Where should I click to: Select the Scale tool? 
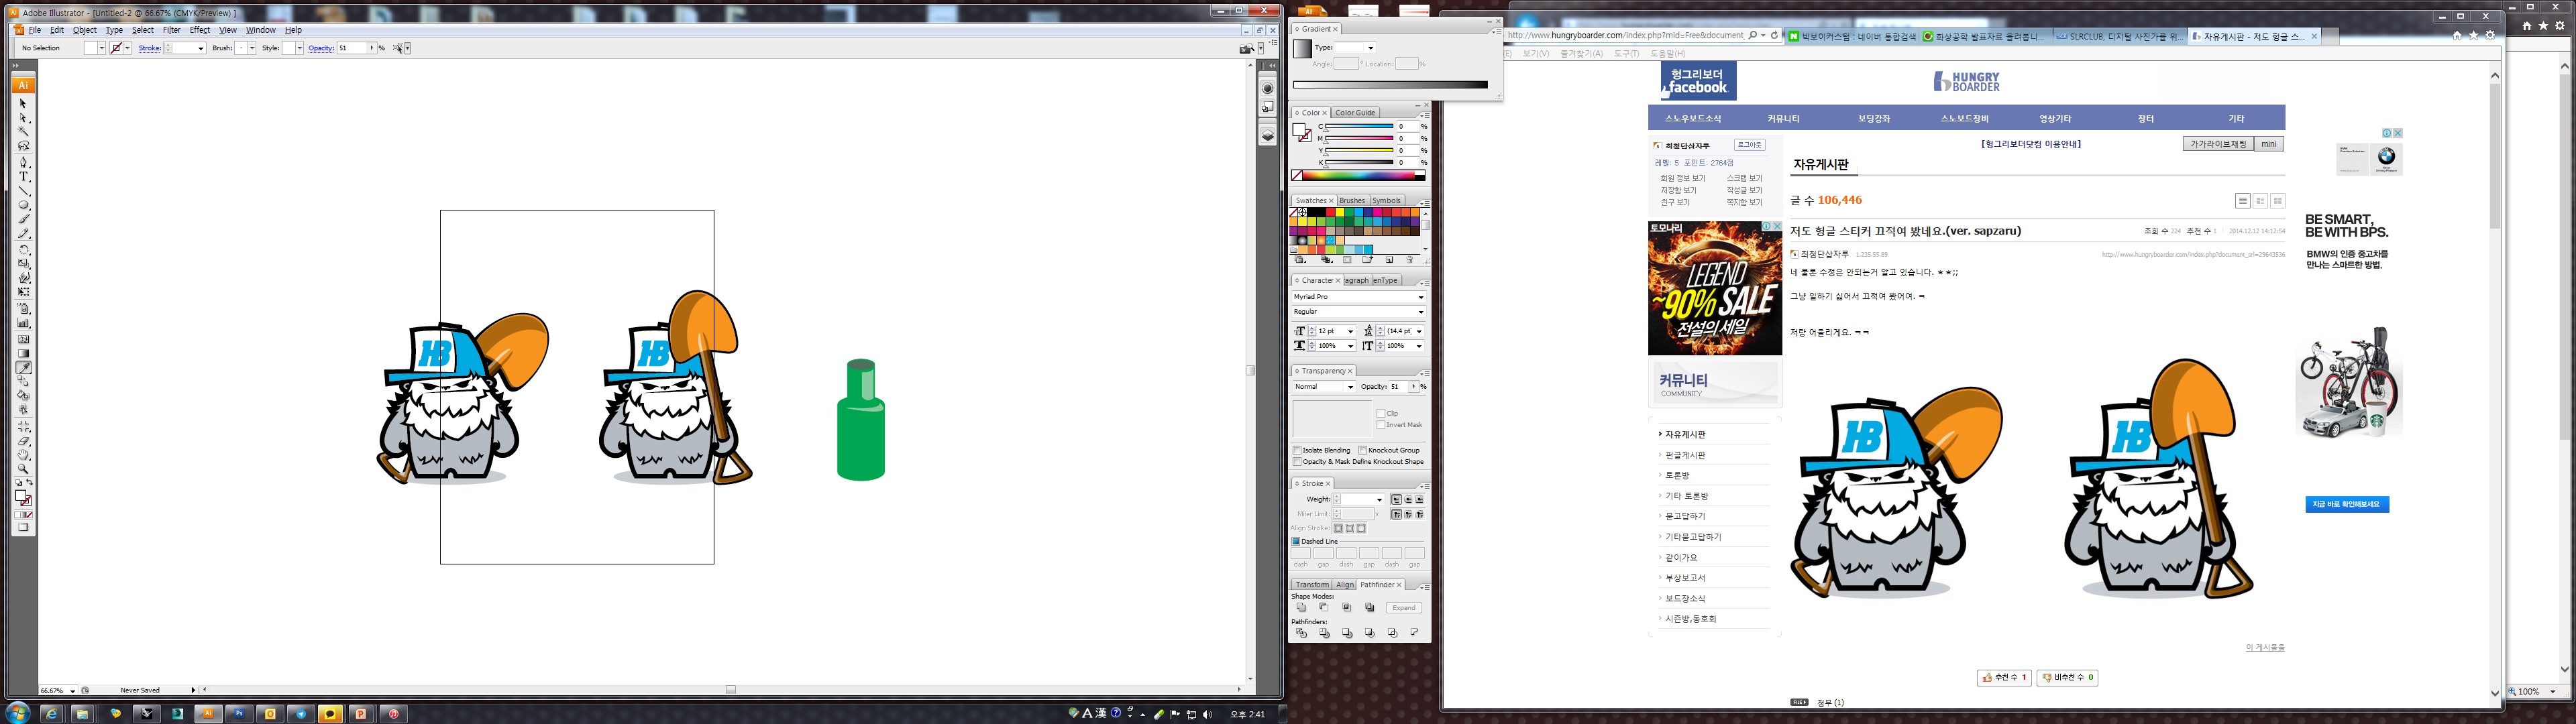click(23, 263)
